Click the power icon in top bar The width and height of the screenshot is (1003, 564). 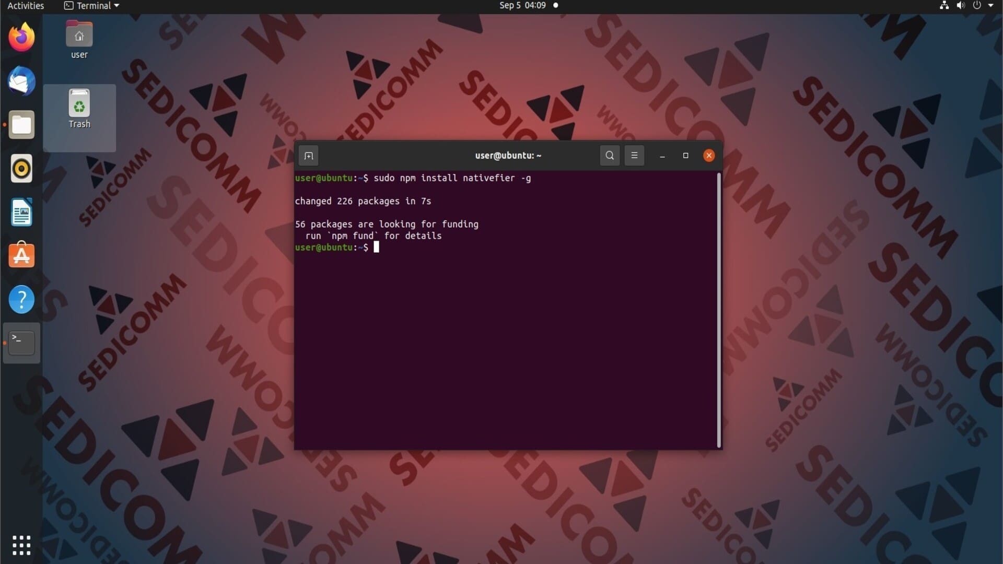[x=977, y=6]
